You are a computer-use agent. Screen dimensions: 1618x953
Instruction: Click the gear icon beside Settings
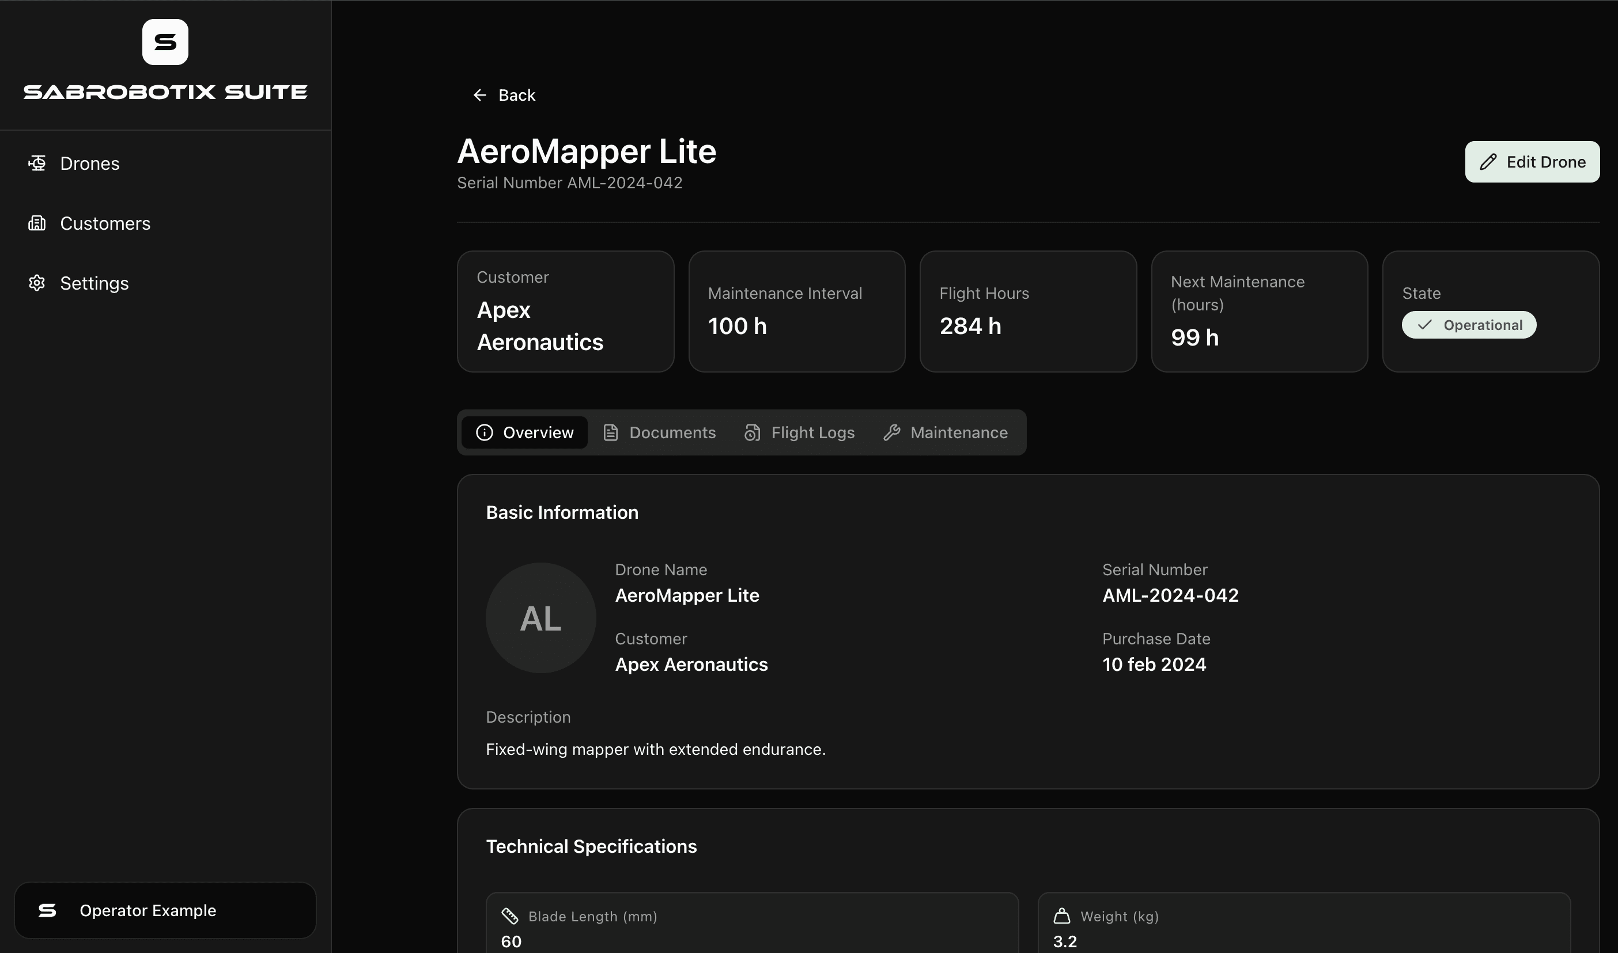(37, 283)
